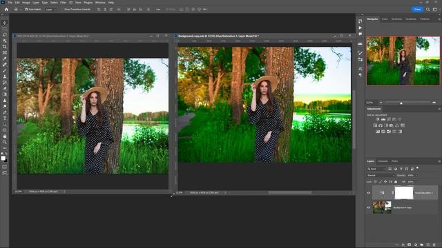The image size is (442, 248).
Task: Toggle lock transparent pixels
Action: pos(375,182)
